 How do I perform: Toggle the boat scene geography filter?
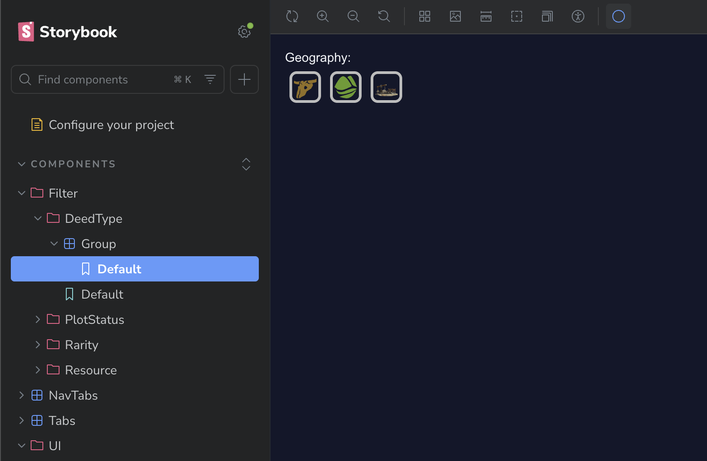coord(386,87)
